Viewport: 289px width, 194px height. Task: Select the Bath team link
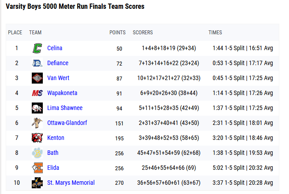[53, 153]
